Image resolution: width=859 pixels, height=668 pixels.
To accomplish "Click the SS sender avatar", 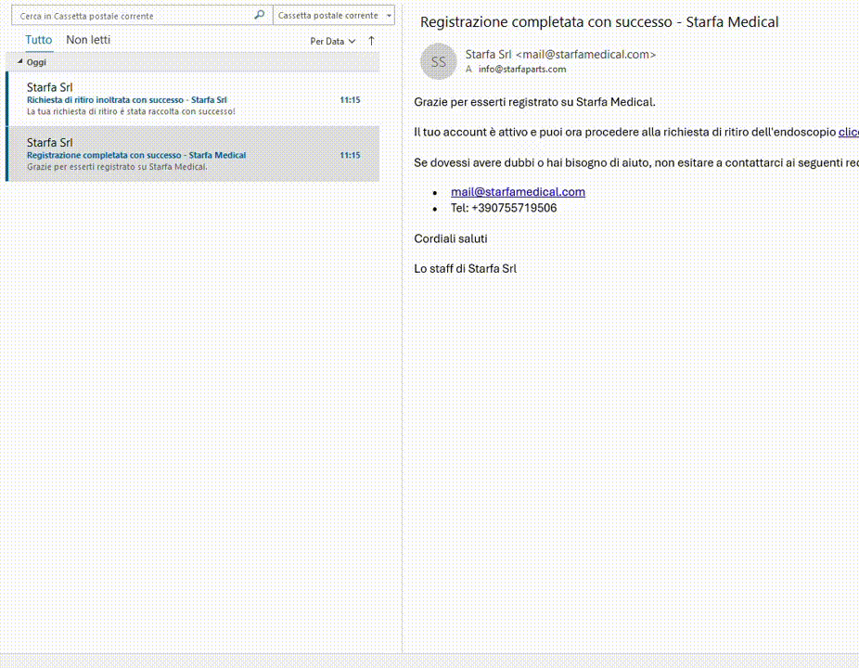I will point(438,61).
